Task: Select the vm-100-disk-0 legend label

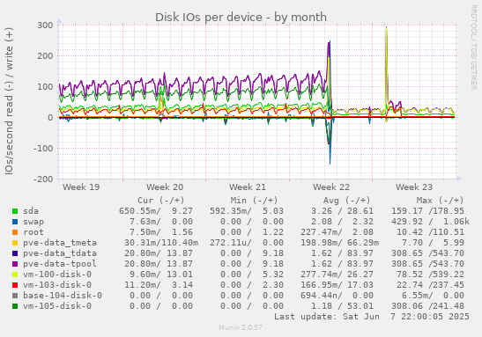Action: [57, 275]
